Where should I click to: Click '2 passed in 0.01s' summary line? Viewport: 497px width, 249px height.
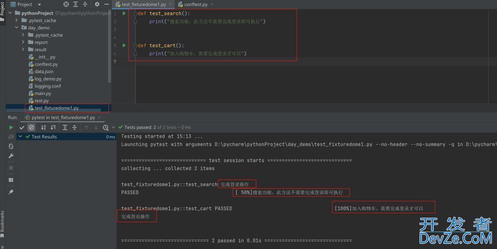click(x=237, y=241)
